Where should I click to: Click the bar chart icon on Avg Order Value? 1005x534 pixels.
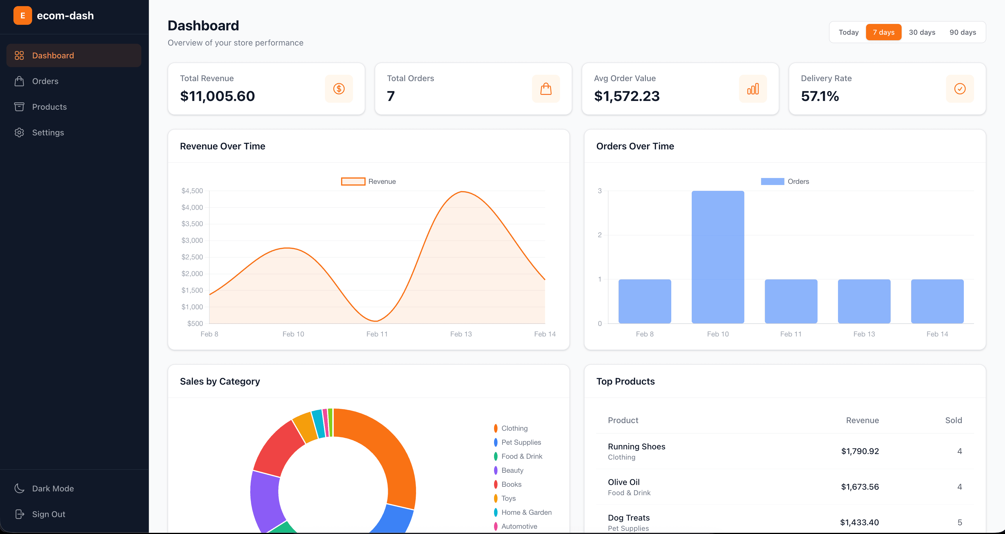click(752, 88)
